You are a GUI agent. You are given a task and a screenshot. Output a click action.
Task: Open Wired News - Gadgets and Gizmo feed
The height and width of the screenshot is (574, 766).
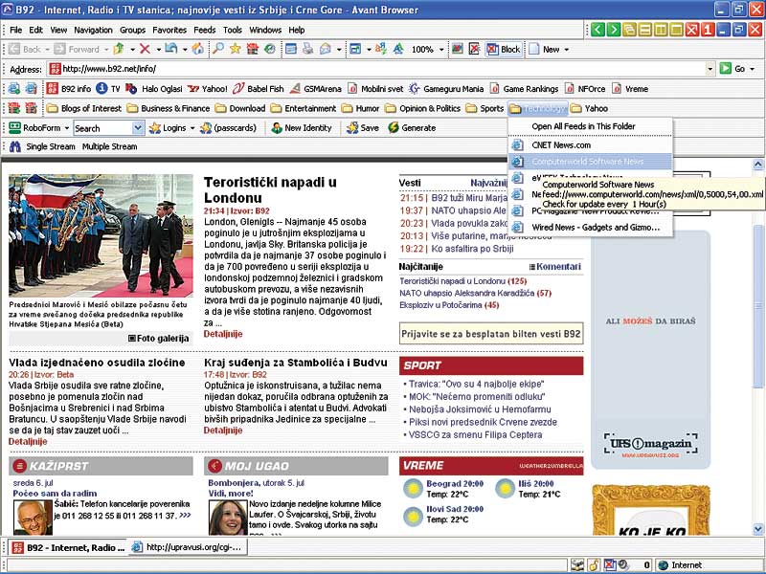pyautogui.click(x=590, y=228)
